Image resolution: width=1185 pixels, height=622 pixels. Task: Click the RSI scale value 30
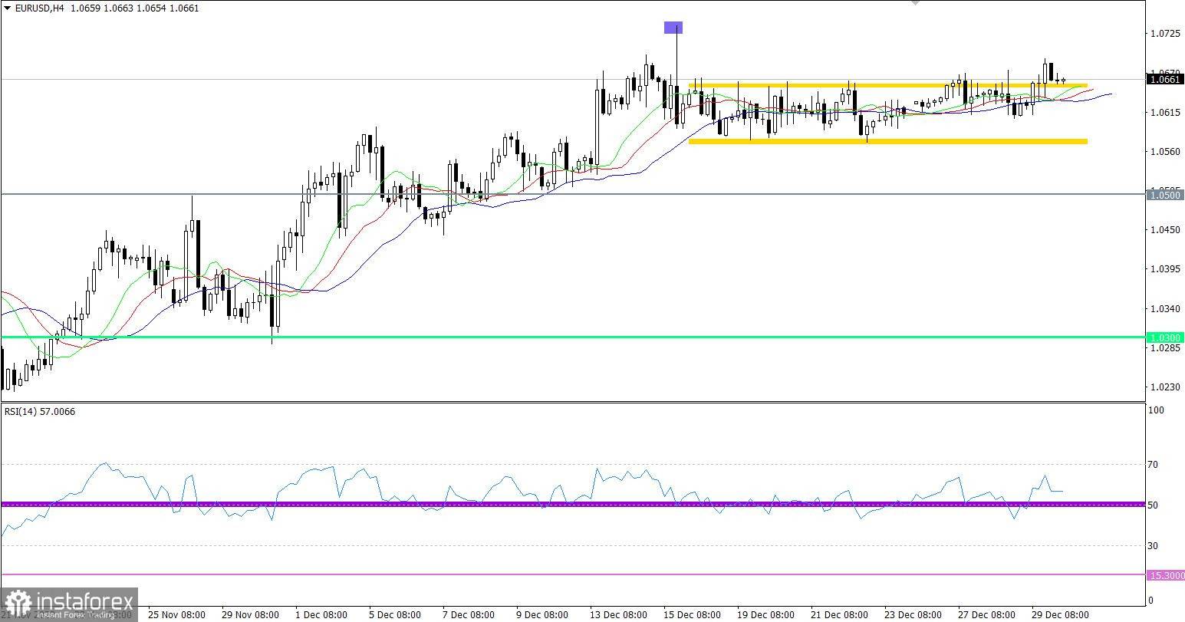pyautogui.click(x=1154, y=546)
